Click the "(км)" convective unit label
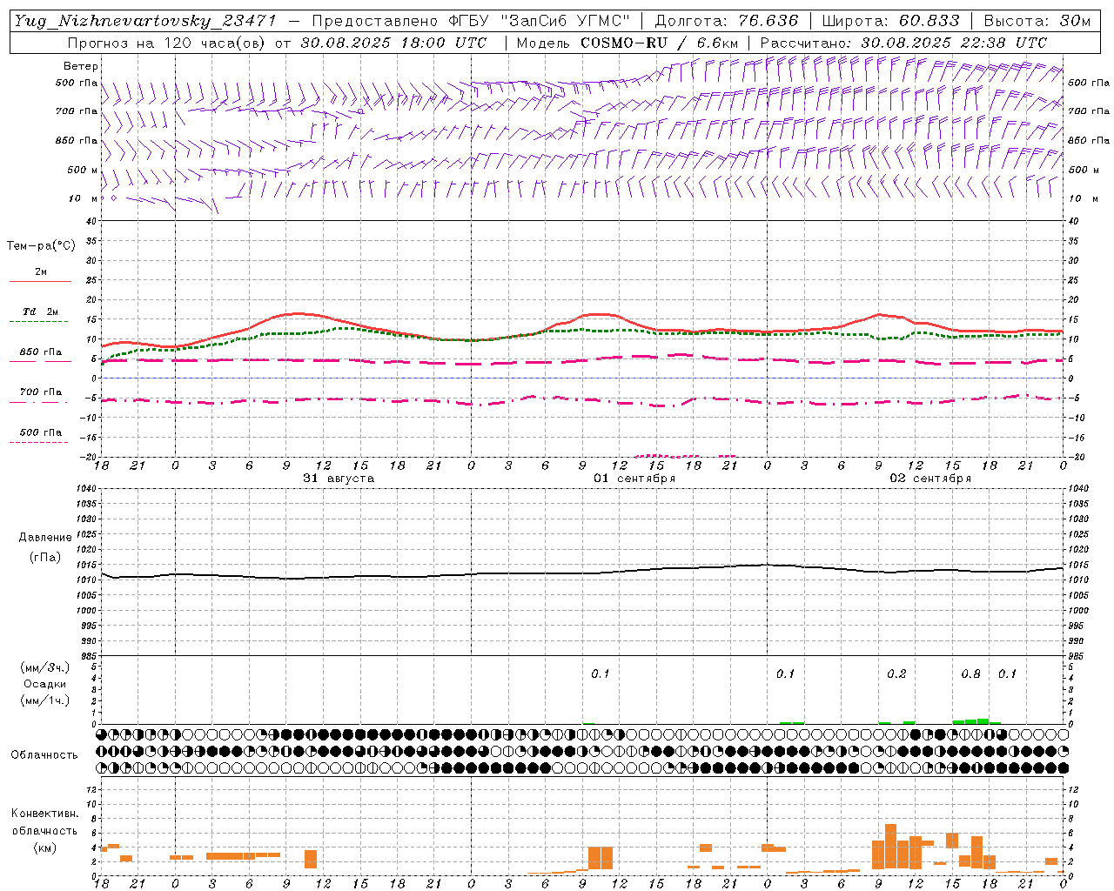The image size is (1114, 891). [44, 847]
